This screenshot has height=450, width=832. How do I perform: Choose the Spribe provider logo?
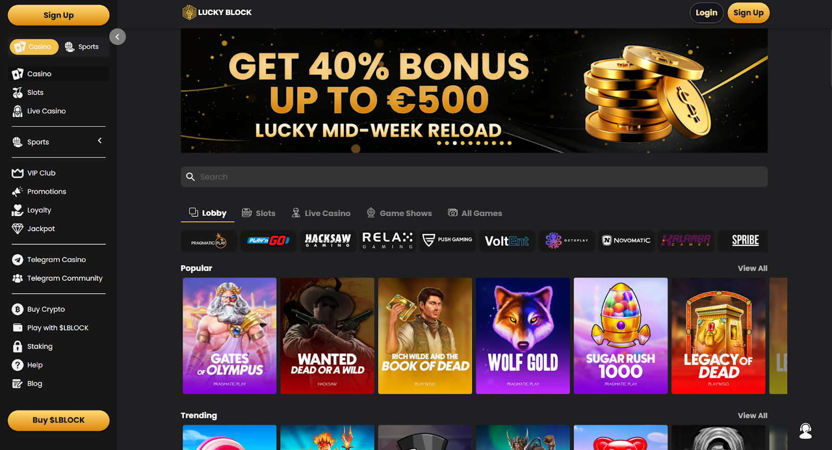[745, 241]
